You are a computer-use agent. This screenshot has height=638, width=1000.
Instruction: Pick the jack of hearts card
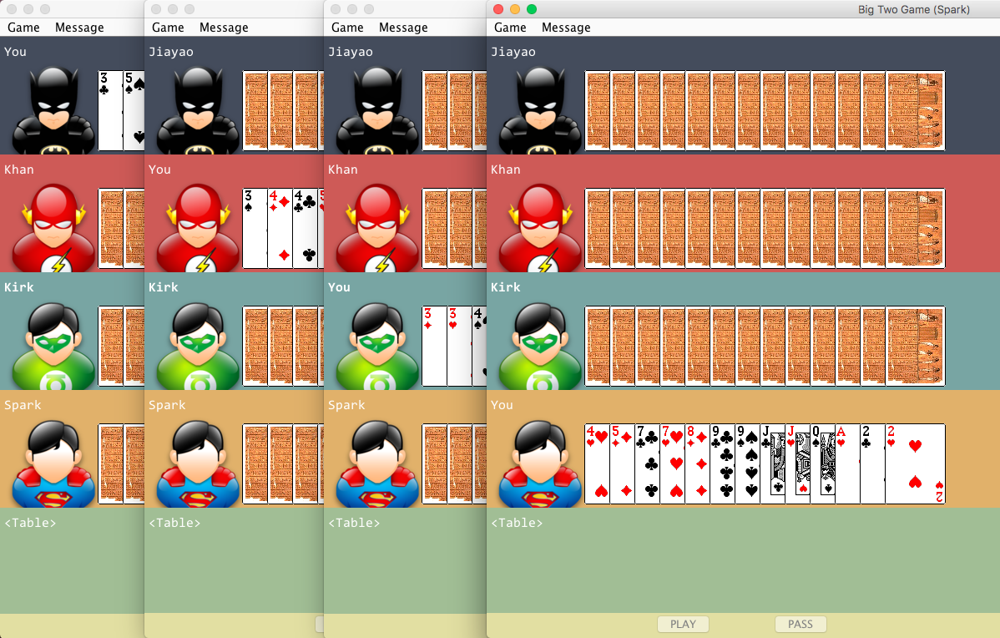[798, 463]
